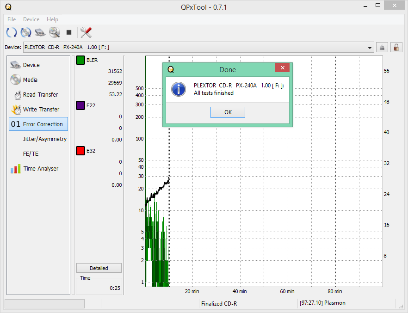Select Write Transfer in sidebar

[38, 110]
